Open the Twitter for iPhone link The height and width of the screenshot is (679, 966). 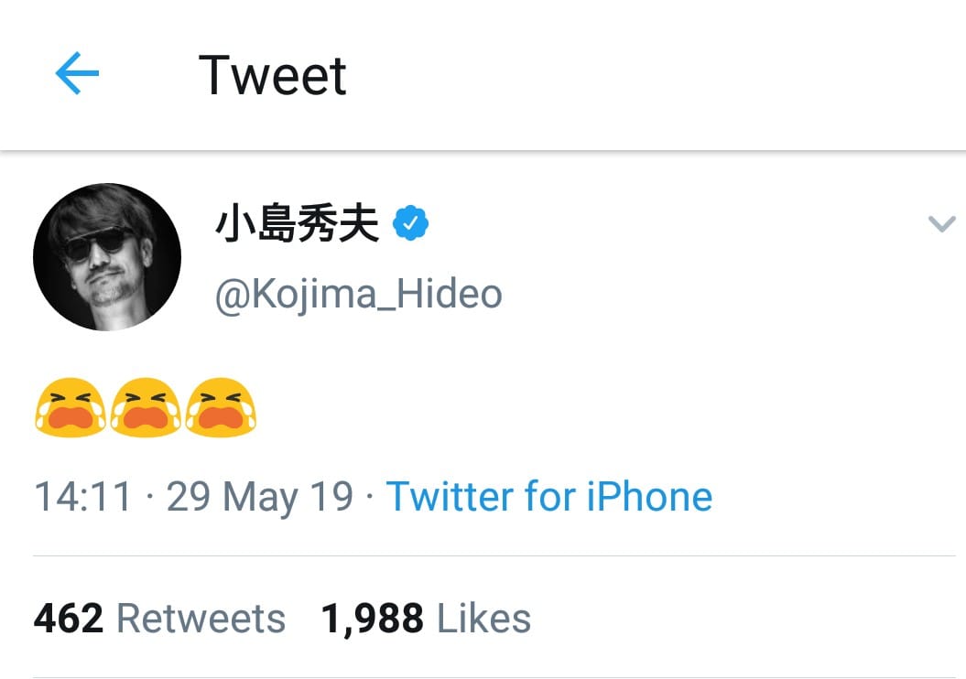pyautogui.click(x=548, y=497)
